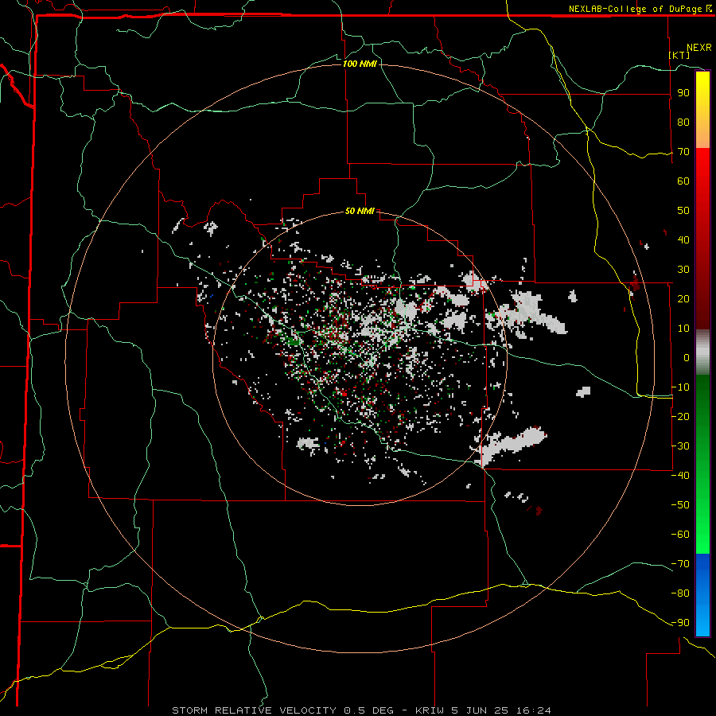Click the -40 value on the velocity scale
716x716 pixels.
680,476
